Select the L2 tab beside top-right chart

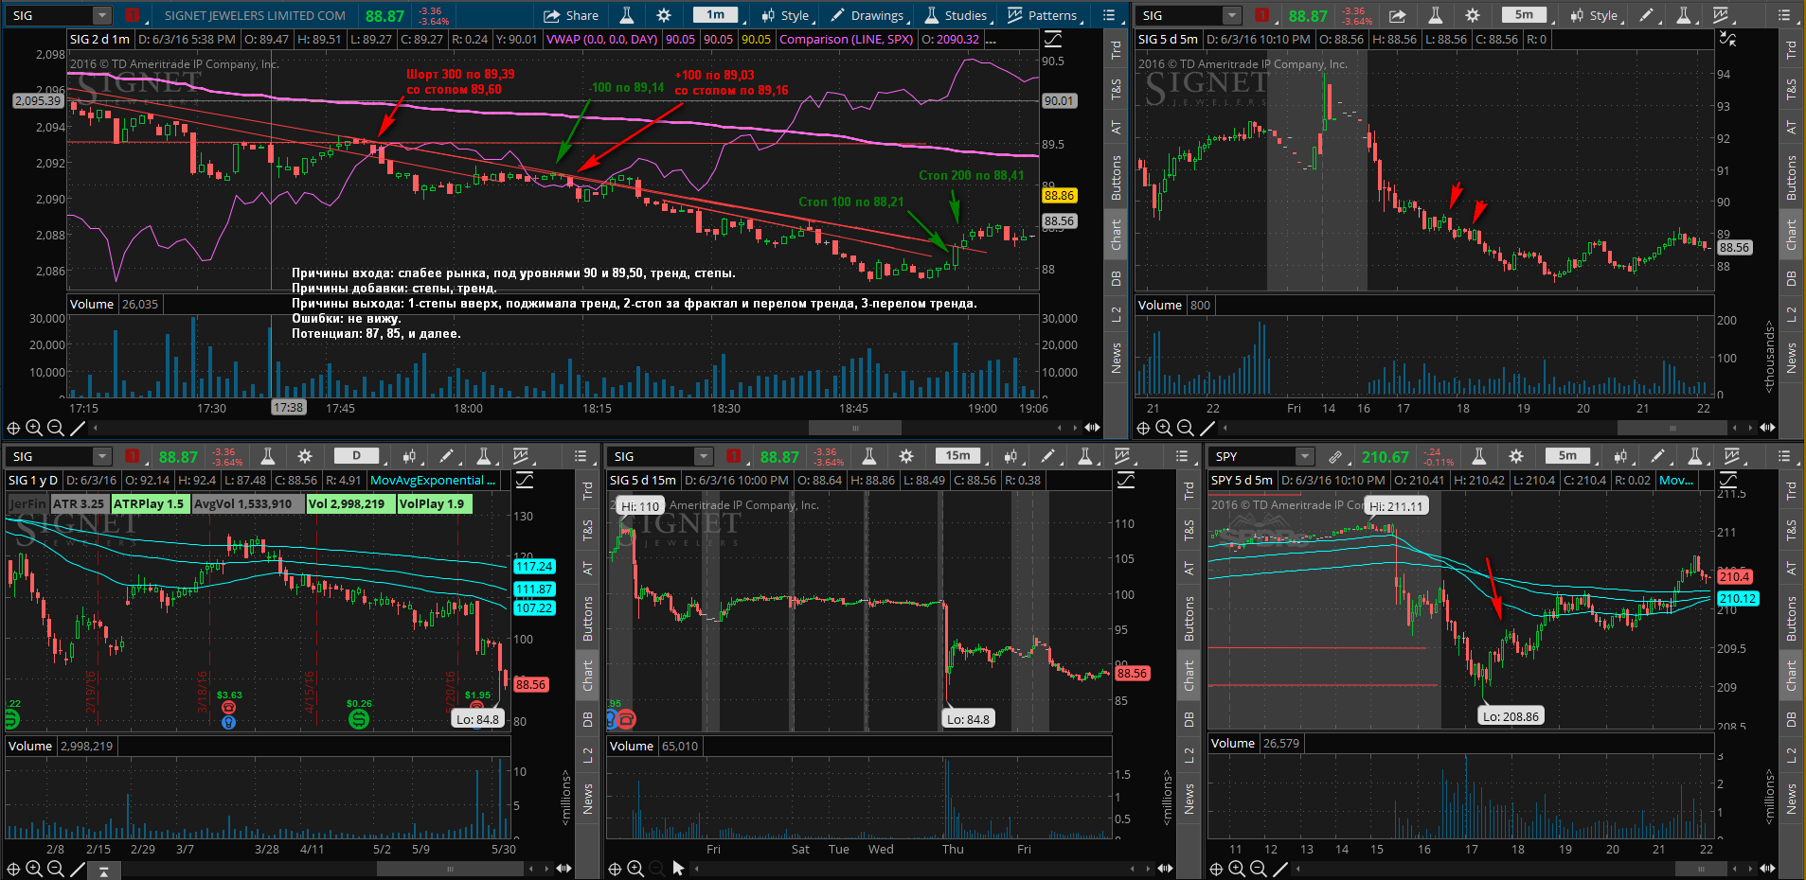(1791, 313)
